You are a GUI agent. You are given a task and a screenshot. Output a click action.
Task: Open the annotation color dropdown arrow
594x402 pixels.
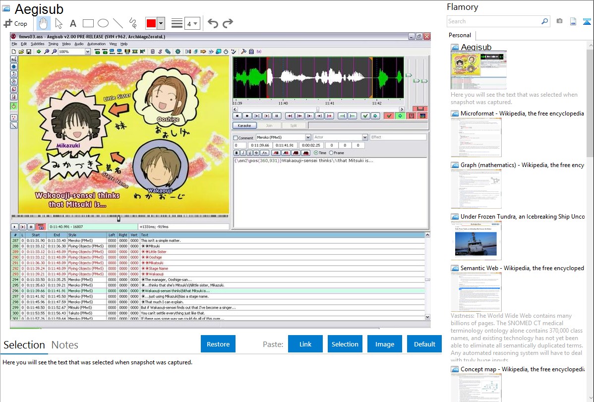click(x=161, y=23)
